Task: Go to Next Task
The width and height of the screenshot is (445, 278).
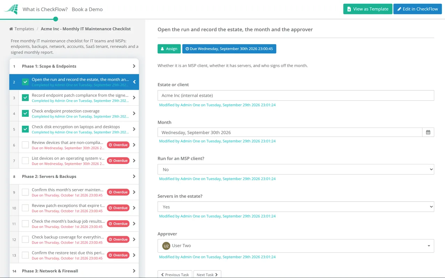Action: tap(207, 275)
